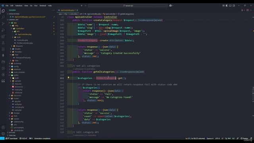
Task: Go back with the navigation arrow
Action: click(x=82, y=6)
